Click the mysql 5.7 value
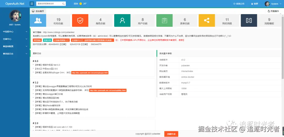The height and width of the screenshot is (137, 284). point(186,83)
